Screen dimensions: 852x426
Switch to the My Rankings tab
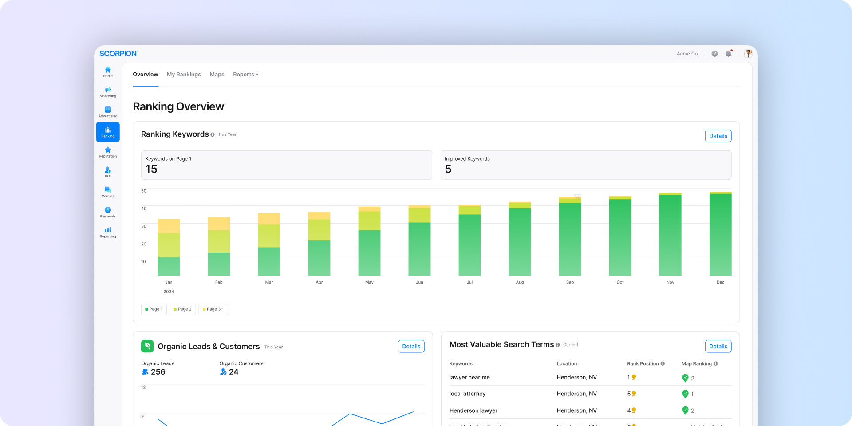click(x=184, y=75)
